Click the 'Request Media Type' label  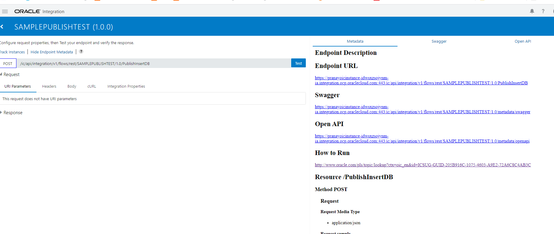(x=340, y=212)
